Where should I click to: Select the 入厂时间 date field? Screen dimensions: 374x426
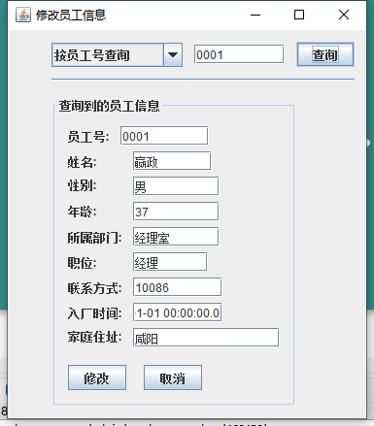click(178, 312)
